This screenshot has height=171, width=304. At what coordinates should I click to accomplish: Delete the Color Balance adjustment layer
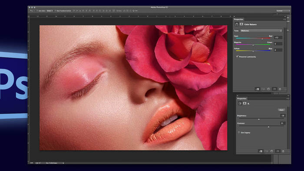click(280, 89)
